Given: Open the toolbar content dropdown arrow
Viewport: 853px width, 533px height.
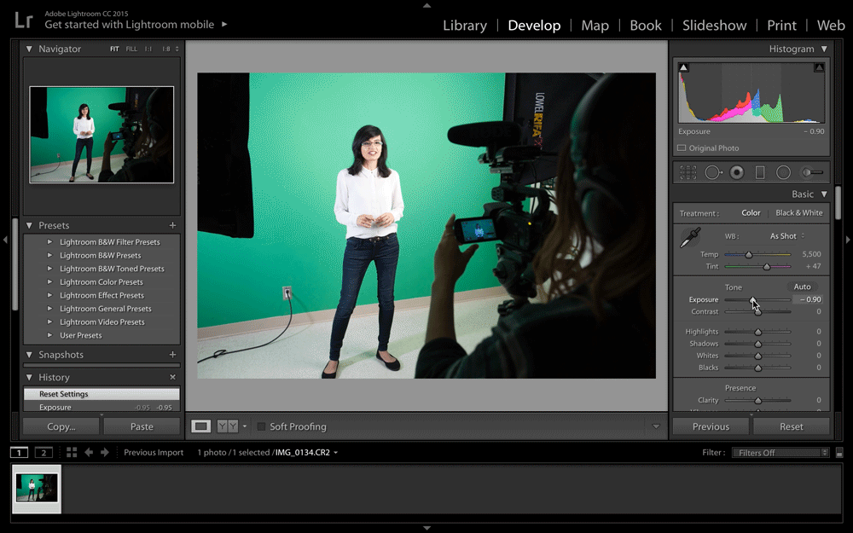Looking at the screenshot, I should [656, 426].
